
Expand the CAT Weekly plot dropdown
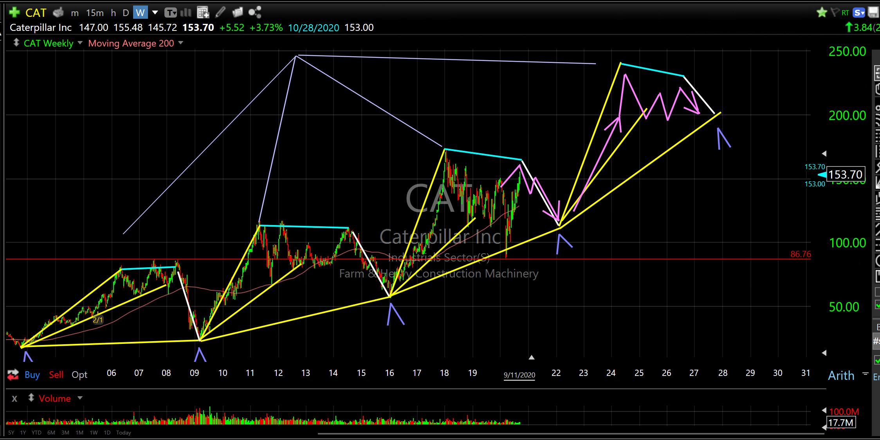[80, 43]
